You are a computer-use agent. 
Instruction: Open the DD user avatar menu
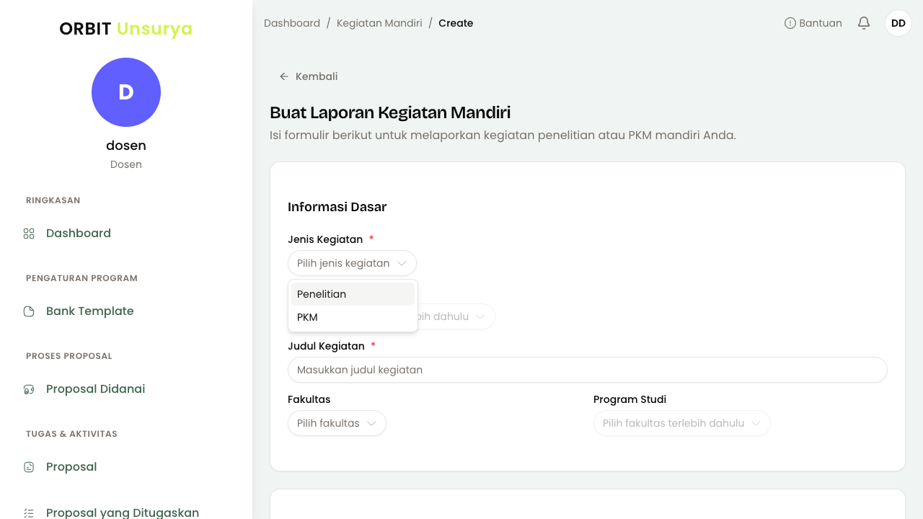pyautogui.click(x=898, y=23)
